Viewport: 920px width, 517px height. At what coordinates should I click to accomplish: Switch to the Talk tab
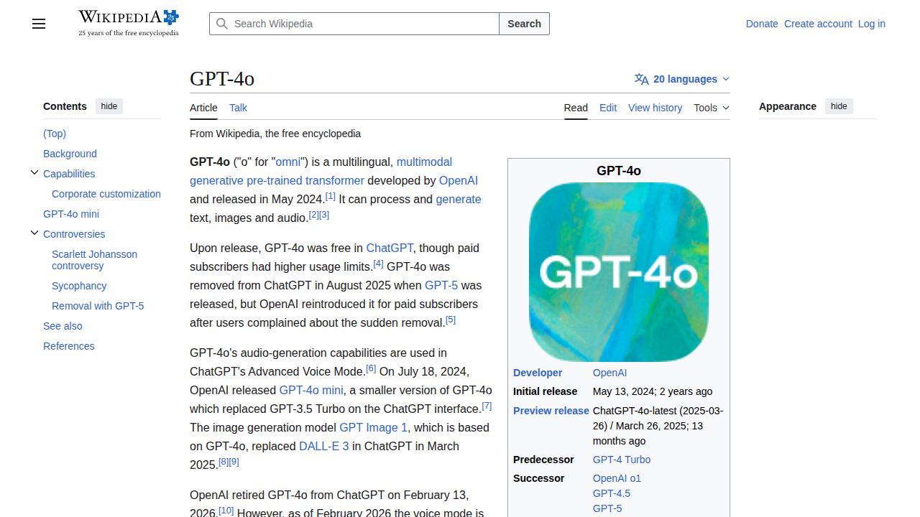tap(238, 108)
